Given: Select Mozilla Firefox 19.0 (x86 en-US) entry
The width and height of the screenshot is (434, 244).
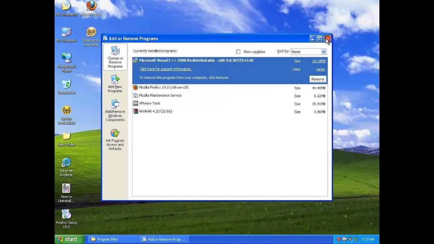Looking at the screenshot, I should tap(230, 87).
